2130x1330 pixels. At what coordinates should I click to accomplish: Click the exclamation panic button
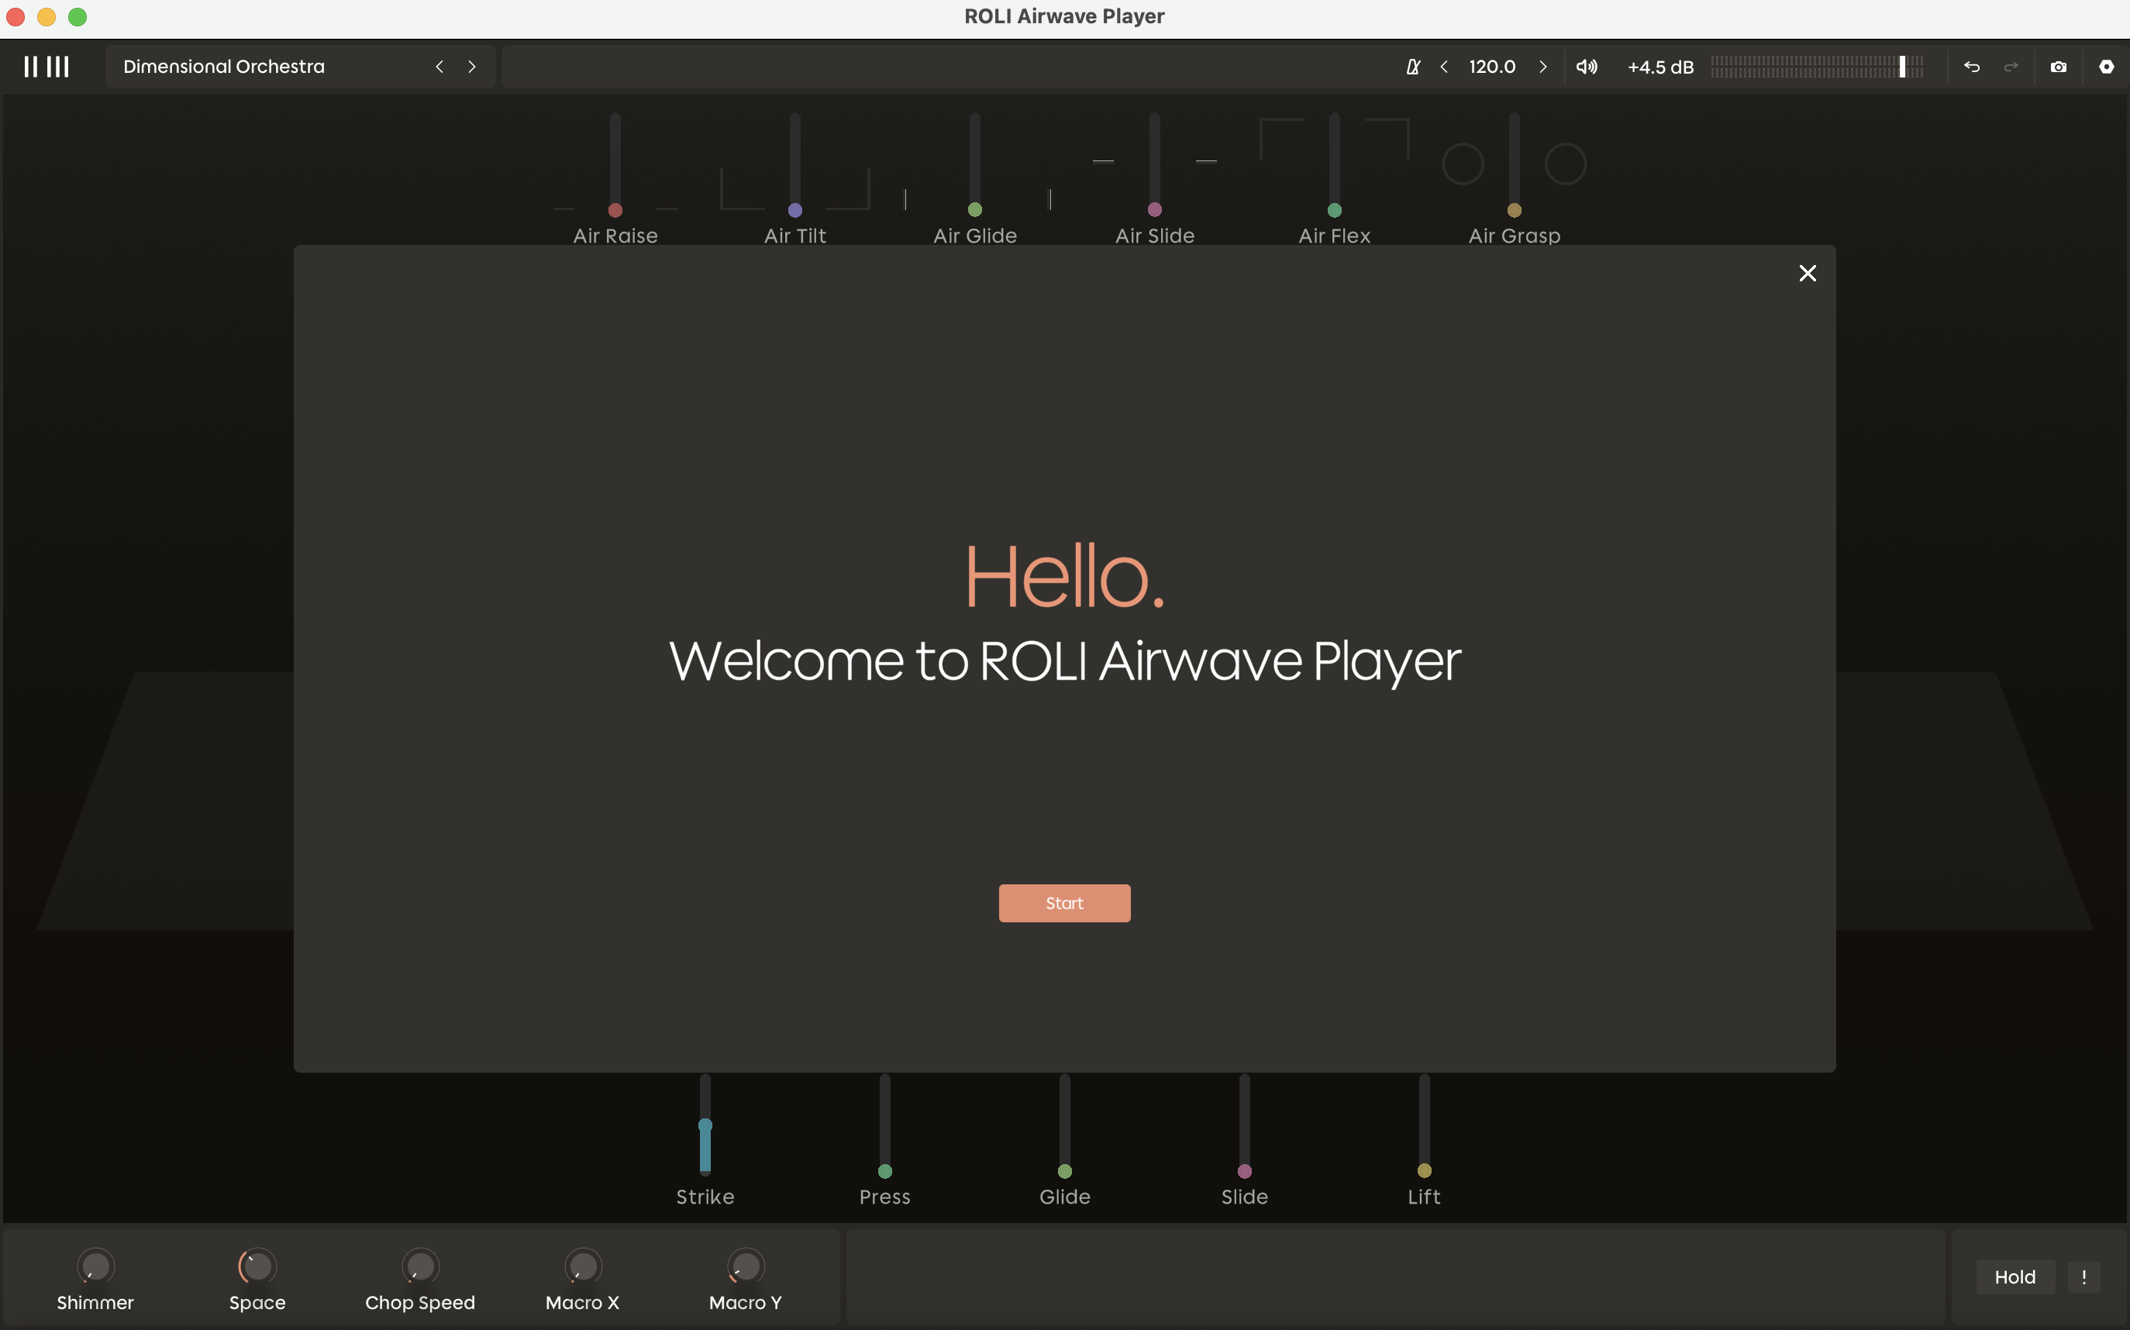pos(2083,1277)
